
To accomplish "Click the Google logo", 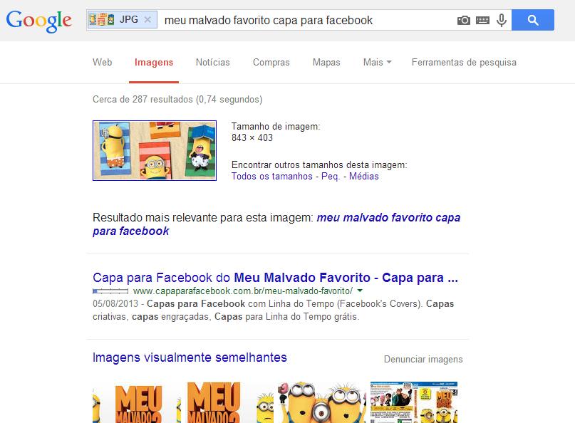I will [39, 21].
